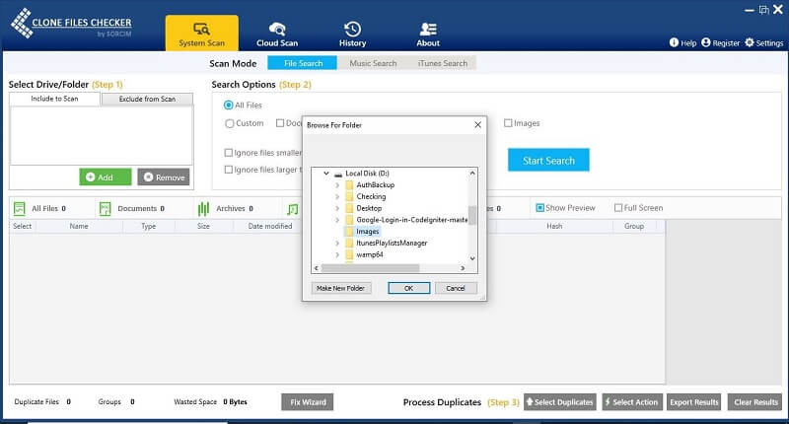Expand the wamp64 folder
789x424 pixels.
pos(337,254)
